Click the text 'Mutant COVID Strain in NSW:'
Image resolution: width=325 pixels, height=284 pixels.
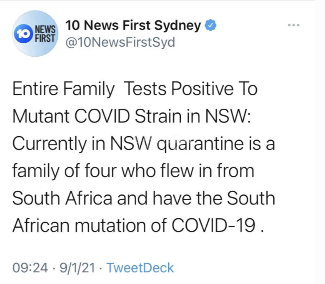[131, 116]
